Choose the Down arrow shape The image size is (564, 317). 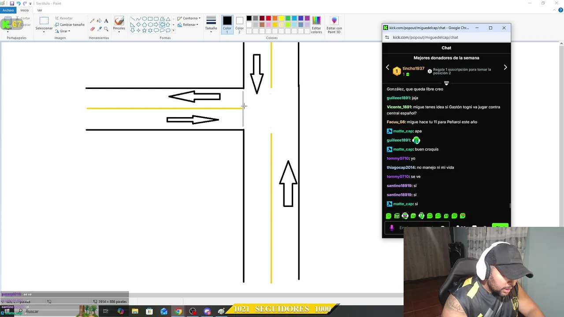[133, 30]
